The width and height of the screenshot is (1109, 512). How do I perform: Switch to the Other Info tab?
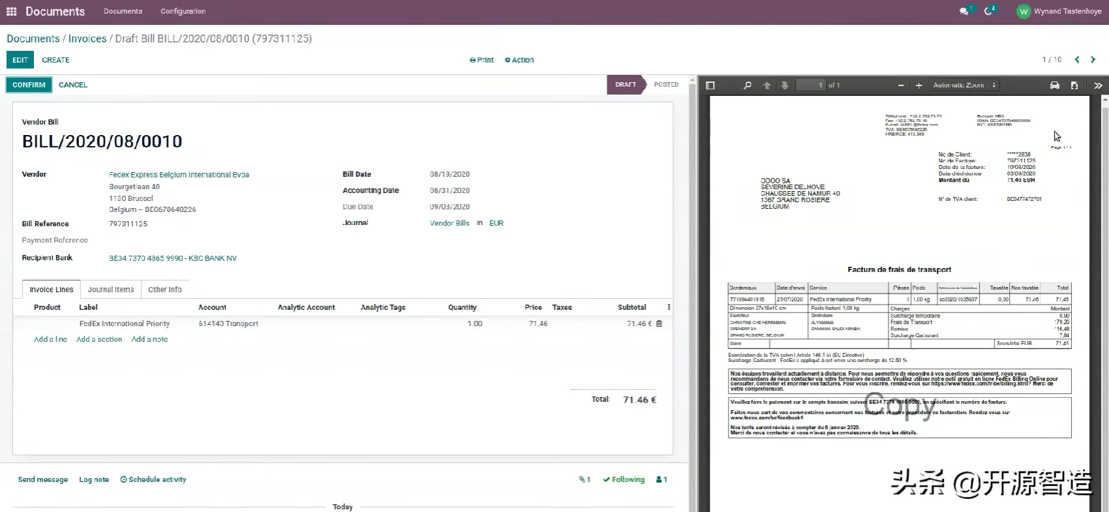[165, 290]
